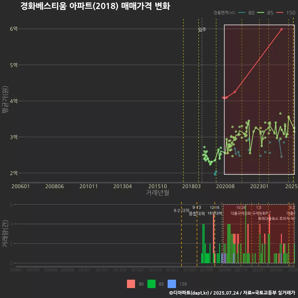298x298 pixels.
Task: Click the '대출규제강화' annotation text
Action: click(241, 213)
